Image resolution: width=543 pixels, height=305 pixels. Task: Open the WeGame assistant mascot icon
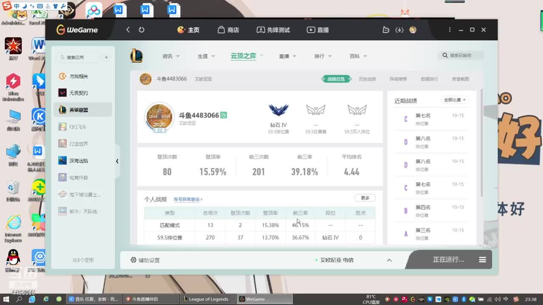386,30
